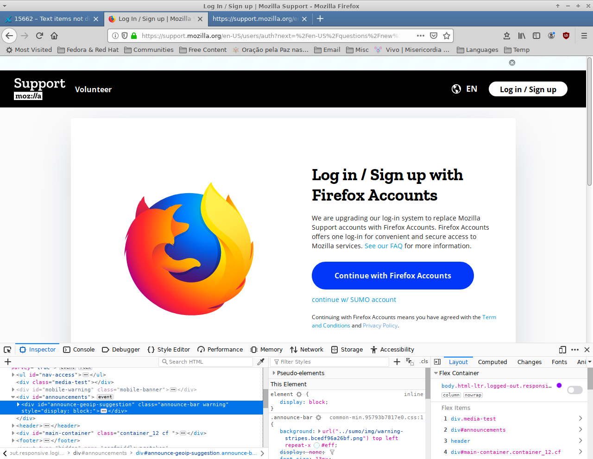Collapse the announcements div node
593x459 pixels.
13,397
